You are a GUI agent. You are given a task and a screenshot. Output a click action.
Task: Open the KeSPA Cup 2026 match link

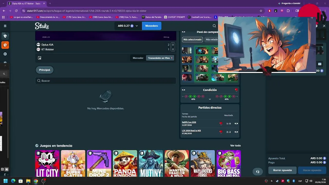189,122
